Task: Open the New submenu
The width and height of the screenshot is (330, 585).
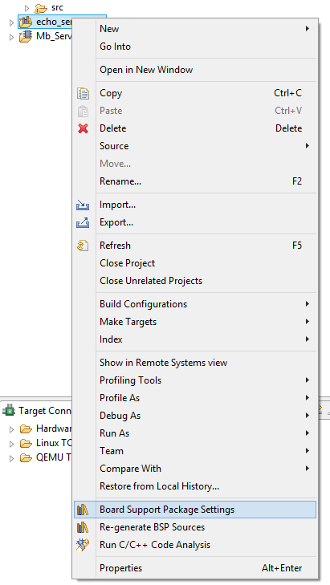Action: (x=195, y=29)
